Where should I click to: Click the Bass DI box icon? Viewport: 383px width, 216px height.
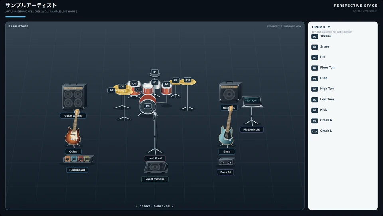pos(227,162)
